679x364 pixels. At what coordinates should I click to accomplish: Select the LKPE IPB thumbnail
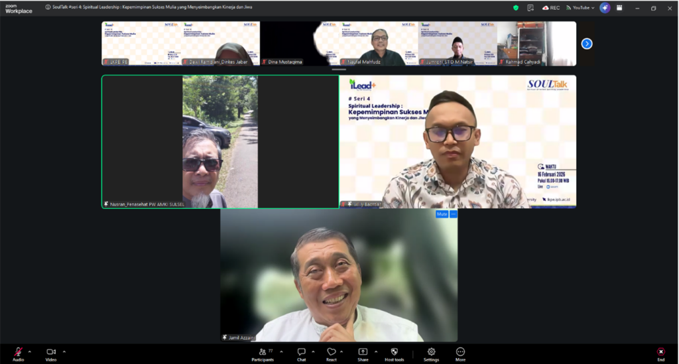point(141,44)
